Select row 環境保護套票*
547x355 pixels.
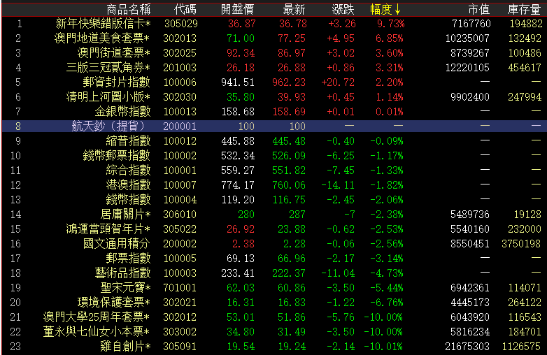pos(274,303)
